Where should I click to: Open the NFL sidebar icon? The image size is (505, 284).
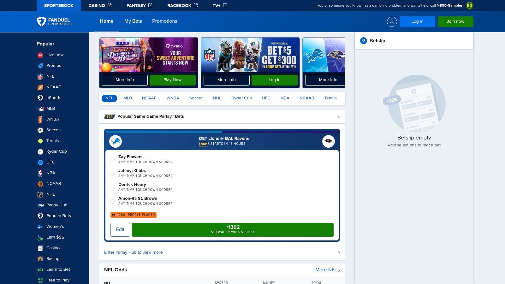click(40, 76)
